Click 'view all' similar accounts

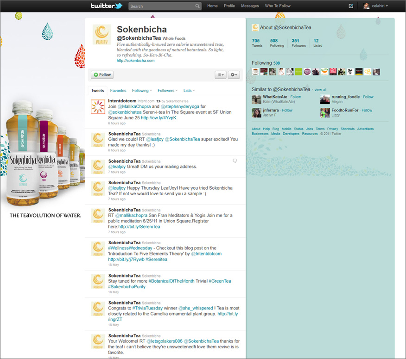click(320, 90)
